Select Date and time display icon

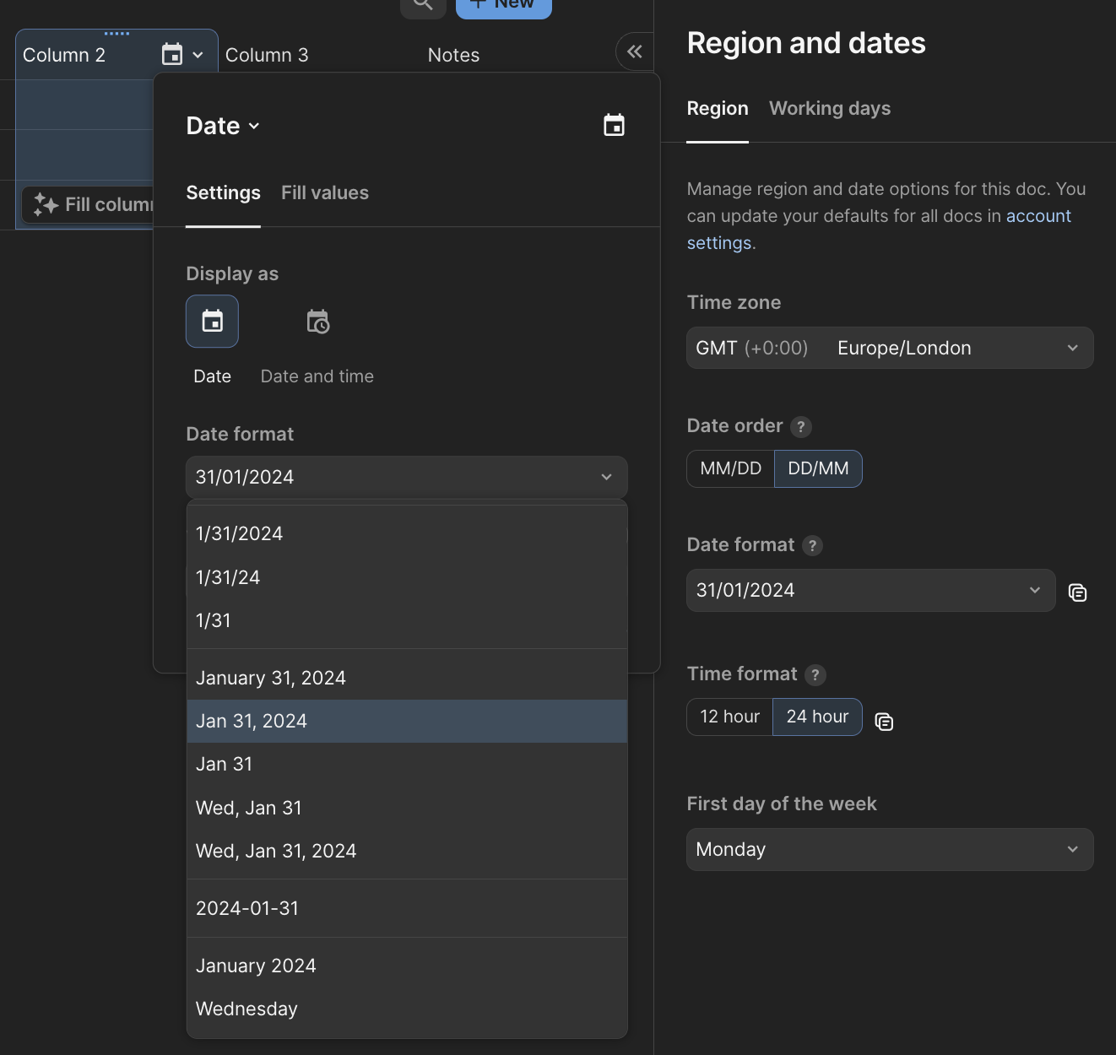[317, 322]
